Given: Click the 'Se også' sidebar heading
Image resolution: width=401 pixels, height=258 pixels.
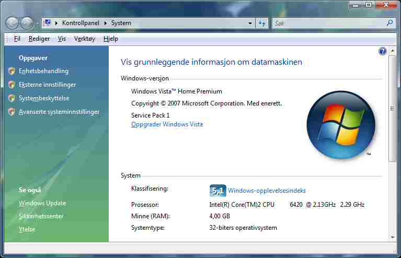Looking at the screenshot, I should 30,190.
